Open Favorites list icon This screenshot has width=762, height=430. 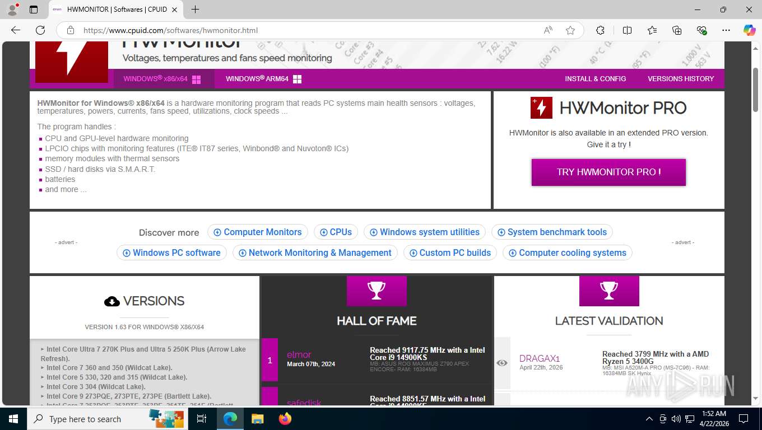point(652,30)
